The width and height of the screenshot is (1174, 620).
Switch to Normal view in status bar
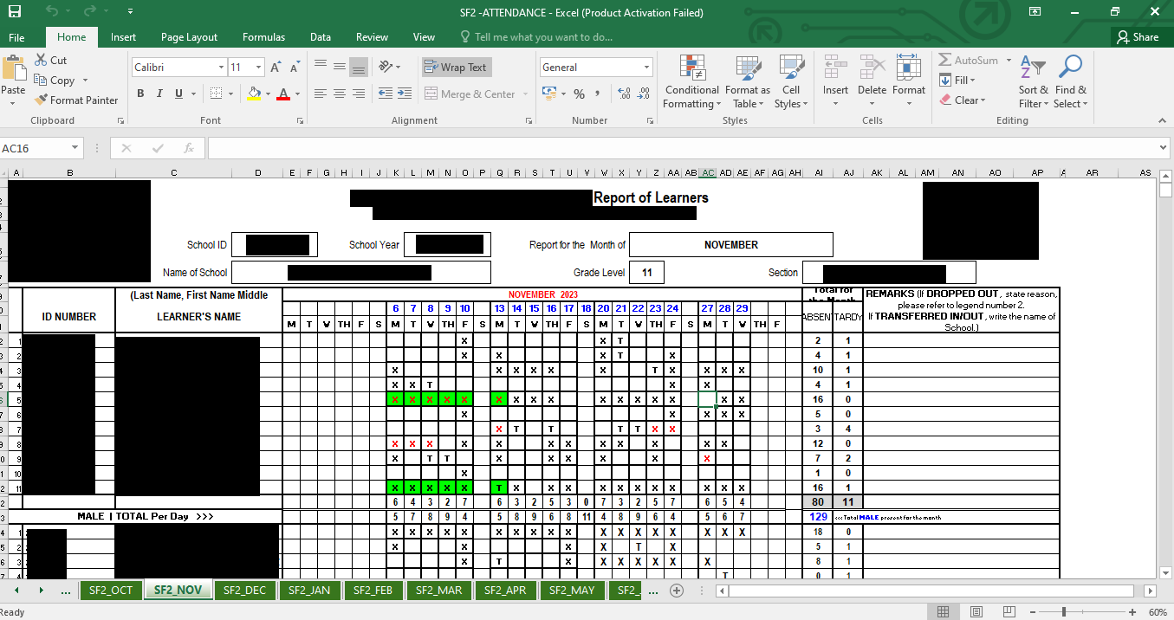(943, 611)
